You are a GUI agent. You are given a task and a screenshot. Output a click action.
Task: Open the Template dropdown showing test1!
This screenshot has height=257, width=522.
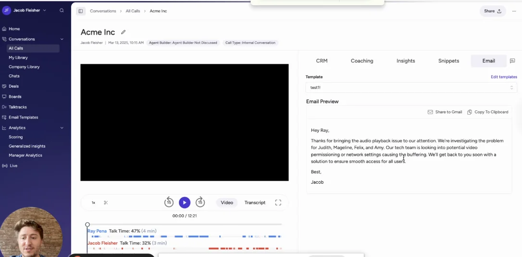(x=411, y=87)
